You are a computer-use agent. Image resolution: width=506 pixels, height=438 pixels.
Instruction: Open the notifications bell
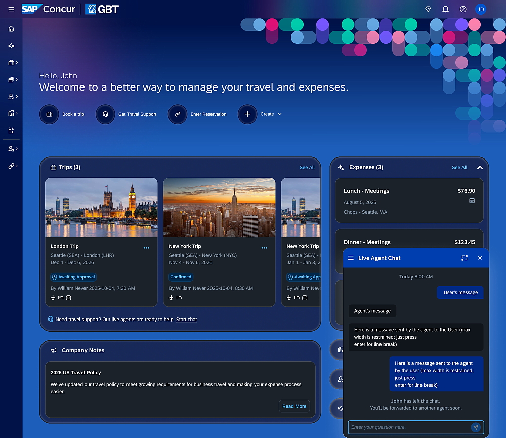click(x=445, y=9)
